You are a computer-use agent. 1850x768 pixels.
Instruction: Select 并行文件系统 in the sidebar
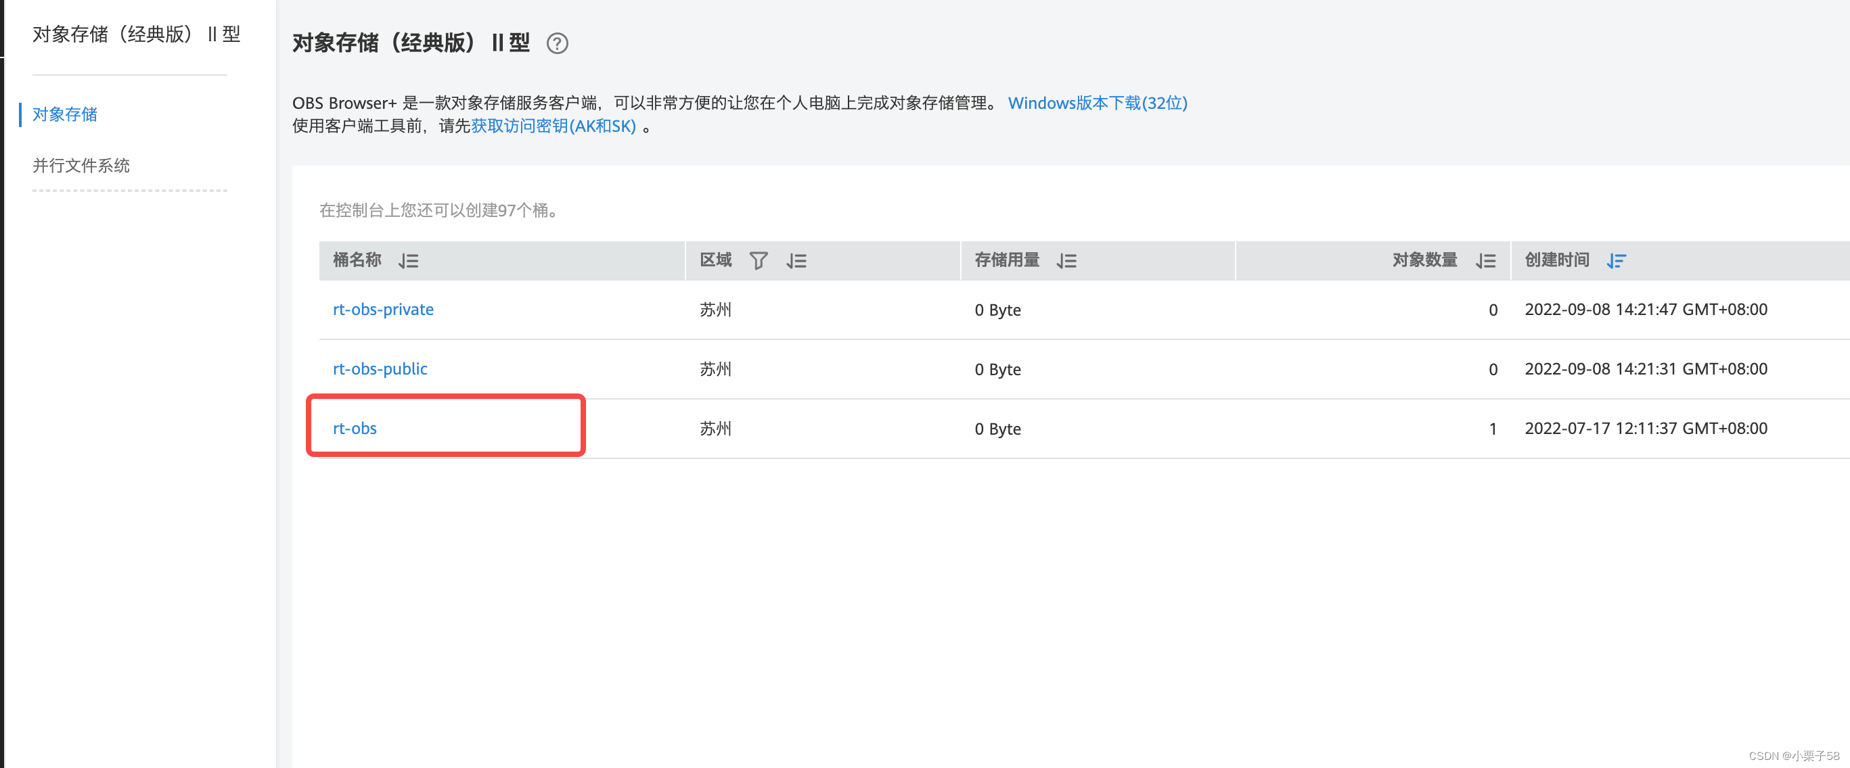(81, 165)
